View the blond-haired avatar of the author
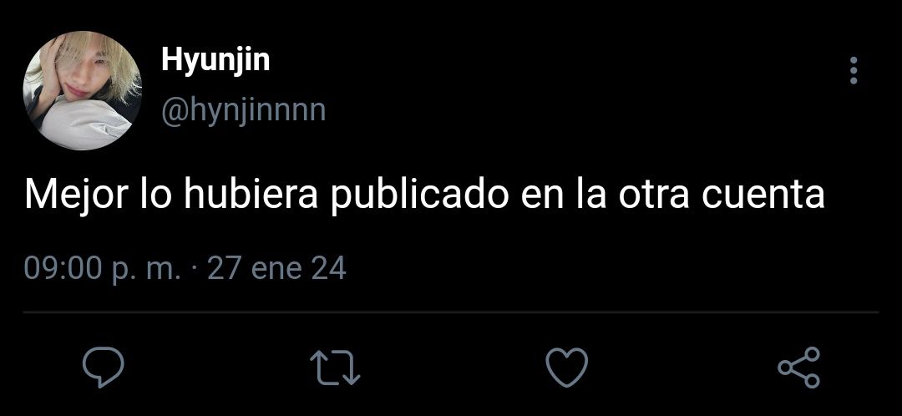The image size is (902, 416). (x=82, y=90)
